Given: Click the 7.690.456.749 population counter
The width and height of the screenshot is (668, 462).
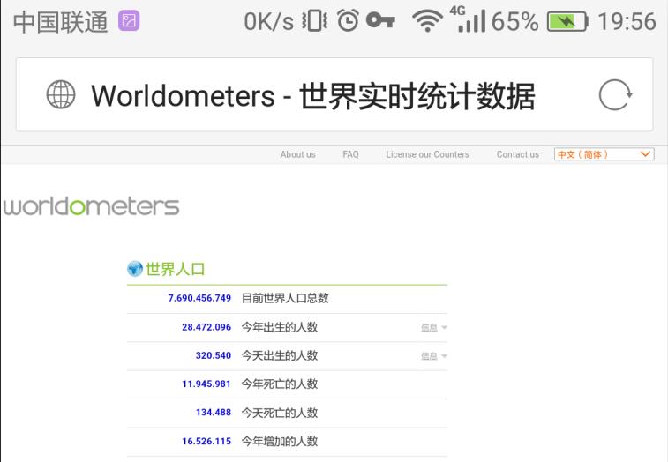Looking at the screenshot, I should (x=199, y=298).
